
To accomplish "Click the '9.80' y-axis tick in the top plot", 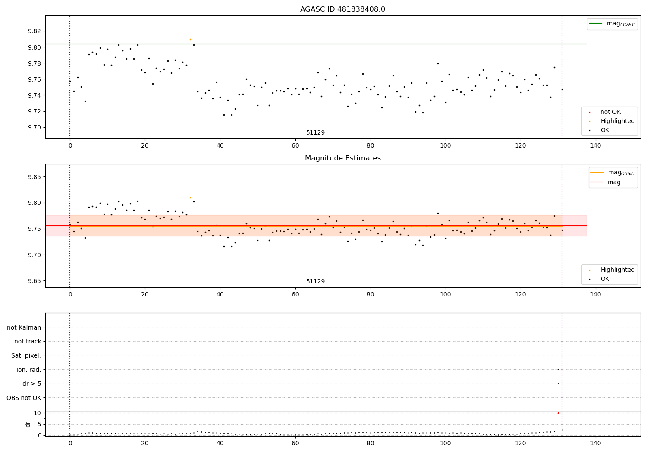I will (35, 47).
